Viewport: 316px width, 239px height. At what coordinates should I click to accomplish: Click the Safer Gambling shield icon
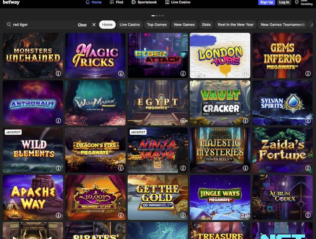(x=297, y=2)
